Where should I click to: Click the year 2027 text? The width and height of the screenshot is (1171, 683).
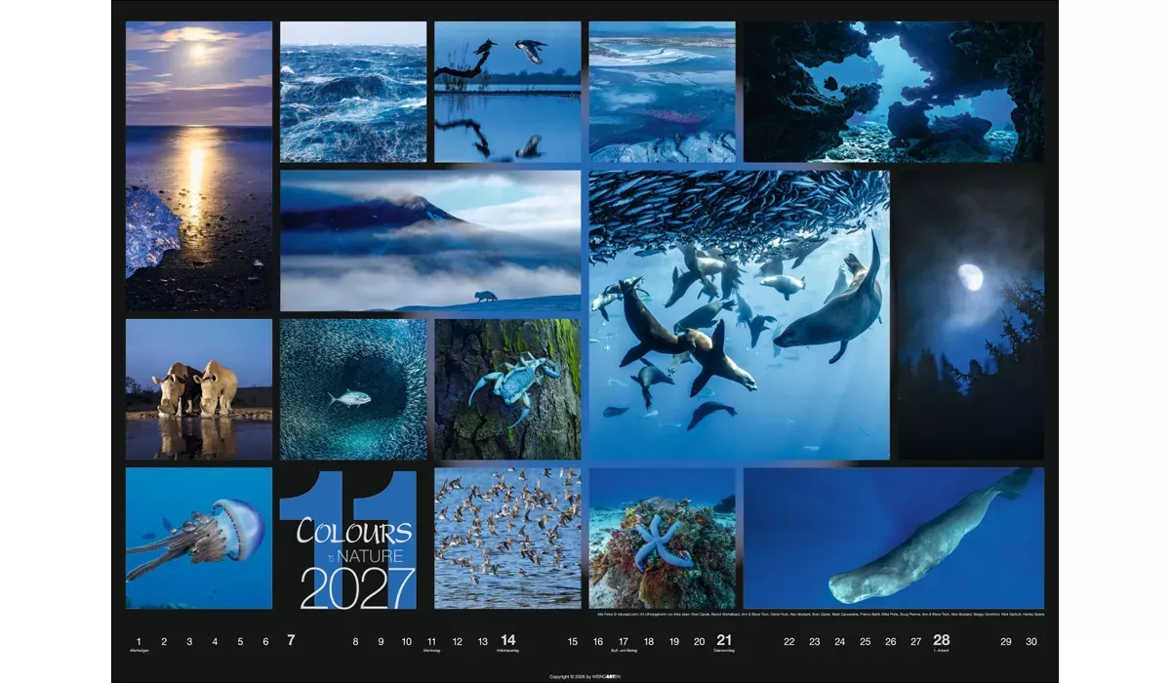[357, 587]
